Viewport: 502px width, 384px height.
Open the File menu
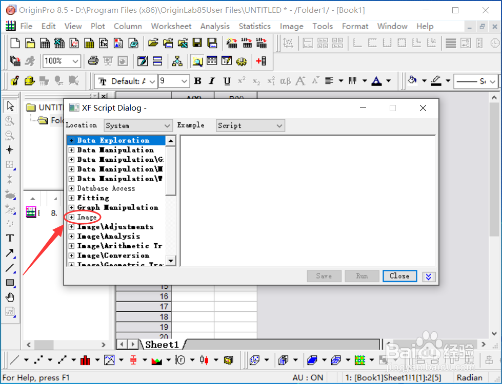[x=26, y=26]
